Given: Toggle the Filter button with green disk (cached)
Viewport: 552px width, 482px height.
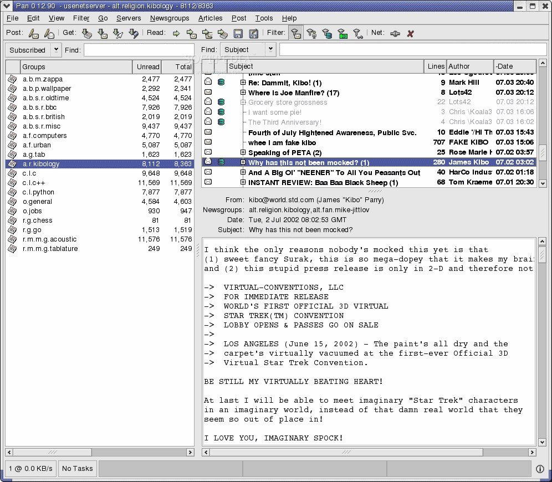Looking at the screenshot, I should (327, 33).
